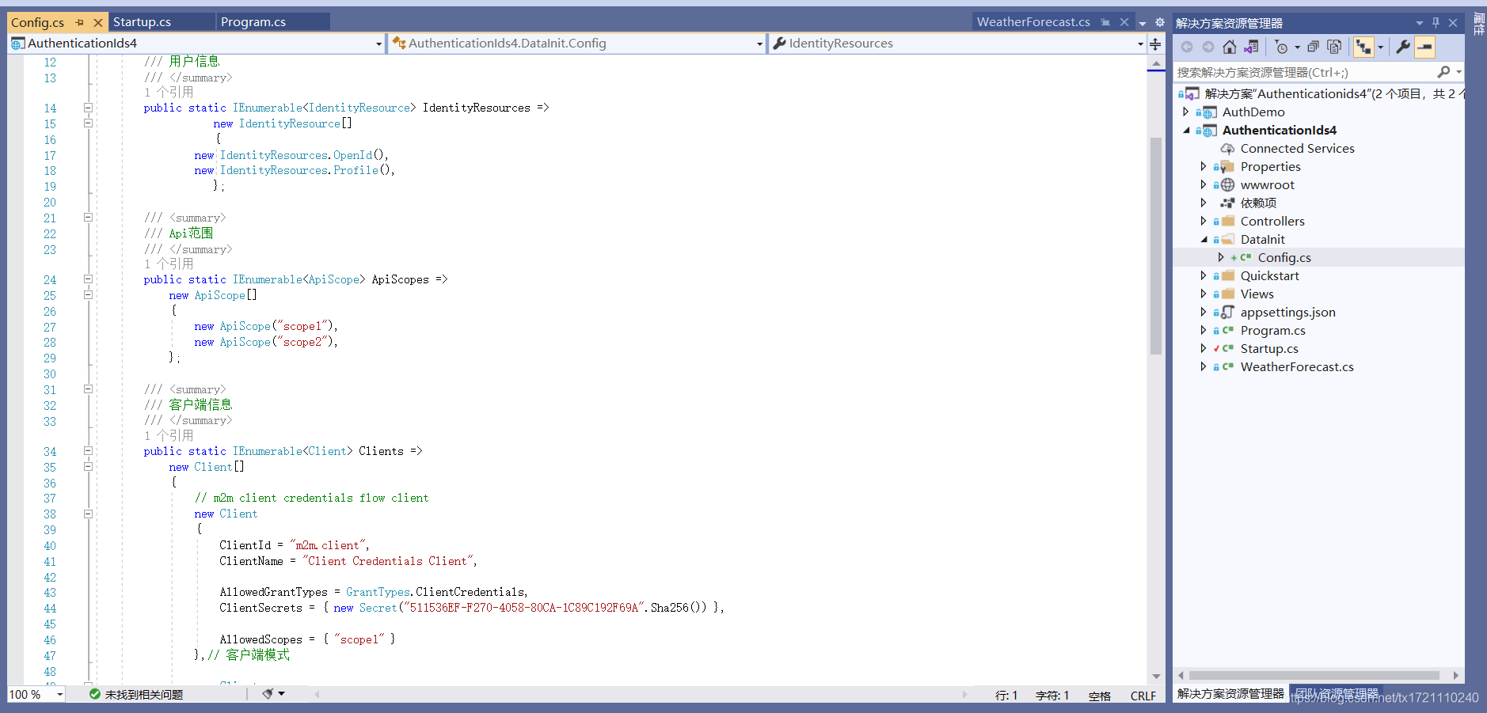Click the Home icon in Solution Explorer toolbar

click(x=1229, y=47)
